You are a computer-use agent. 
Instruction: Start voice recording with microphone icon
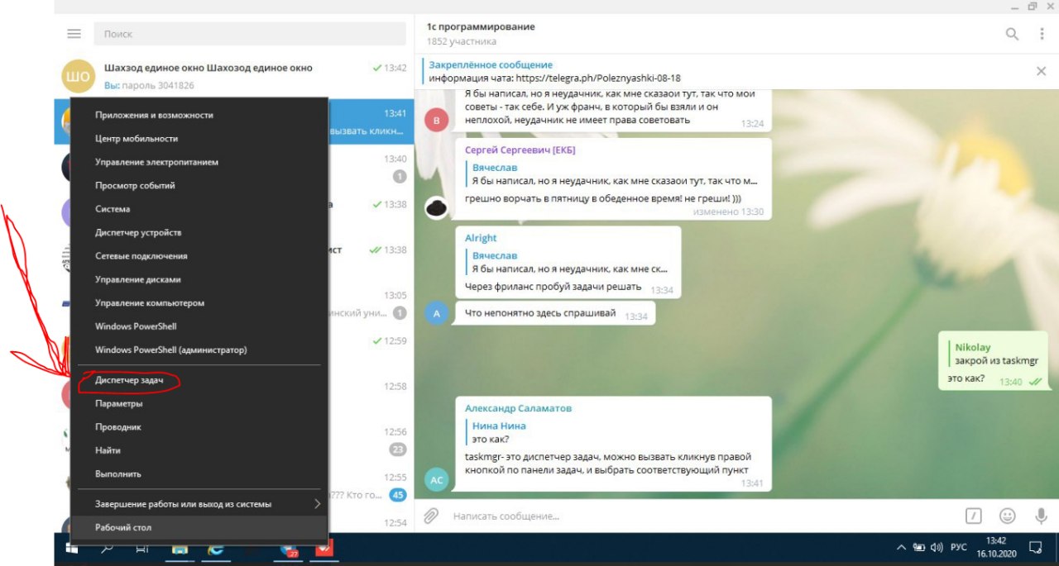[1041, 516]
